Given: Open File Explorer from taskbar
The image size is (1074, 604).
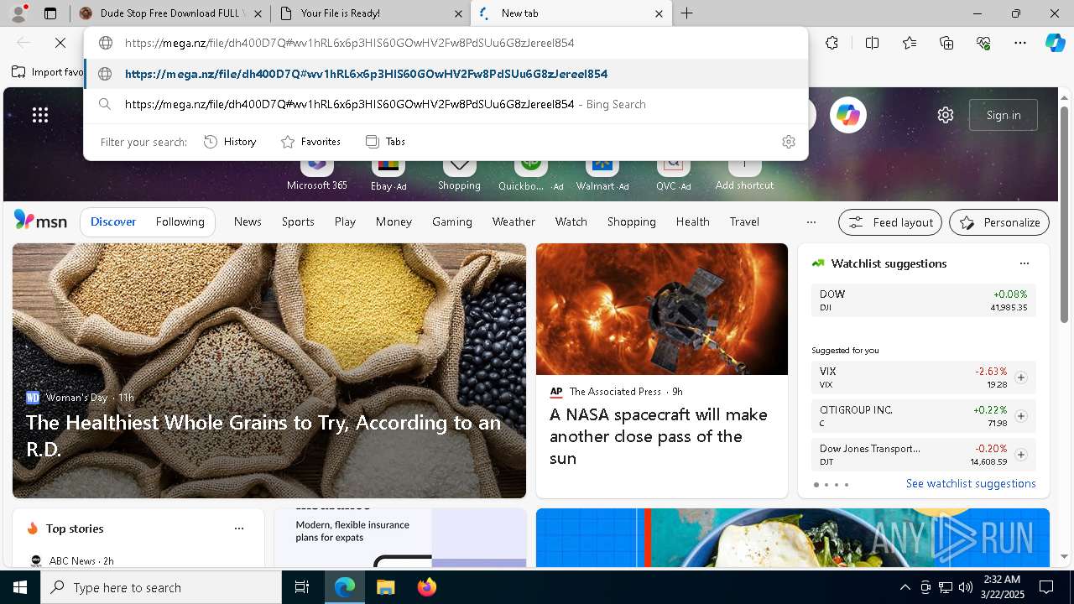Looking at the screenshot, I should (x=385, y=587).
